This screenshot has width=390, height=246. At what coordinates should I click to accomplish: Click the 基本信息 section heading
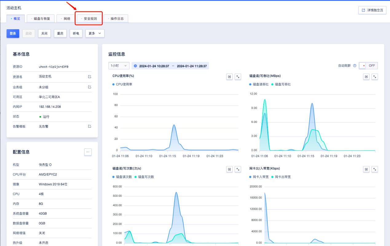coord(21,54)
